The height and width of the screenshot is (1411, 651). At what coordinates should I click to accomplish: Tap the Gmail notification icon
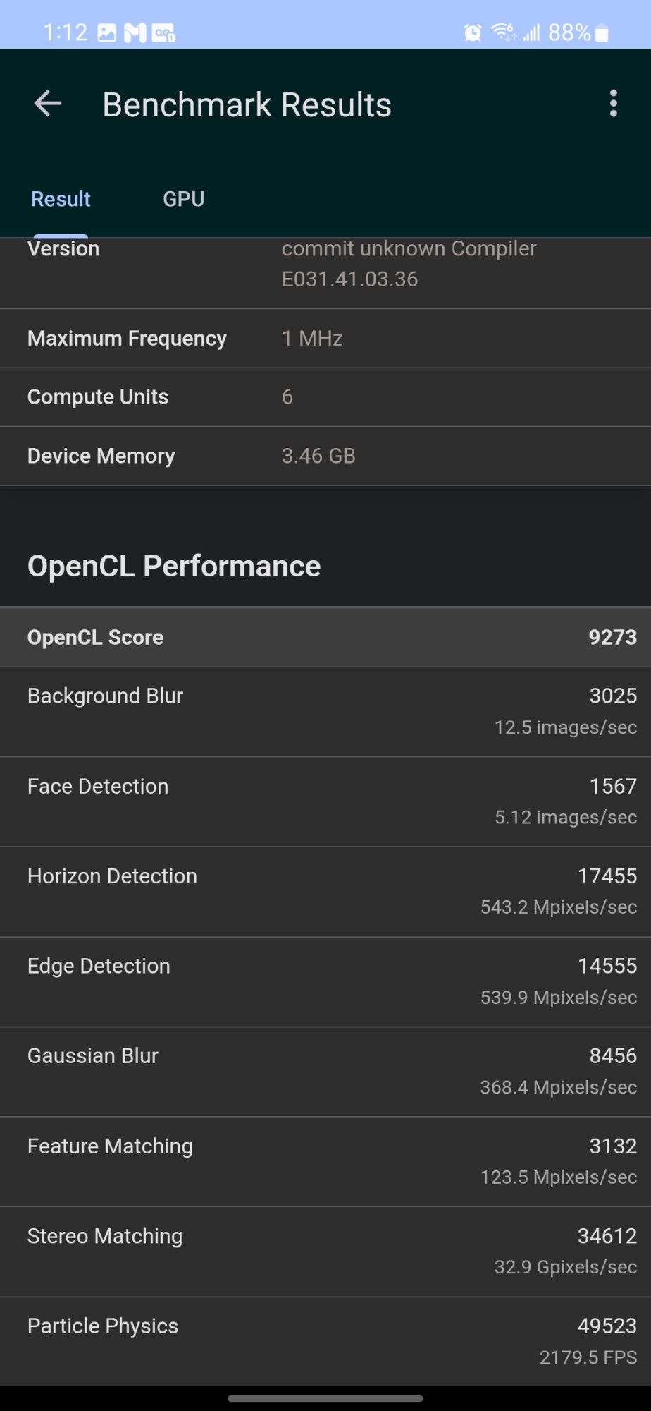tap(135, 32)
